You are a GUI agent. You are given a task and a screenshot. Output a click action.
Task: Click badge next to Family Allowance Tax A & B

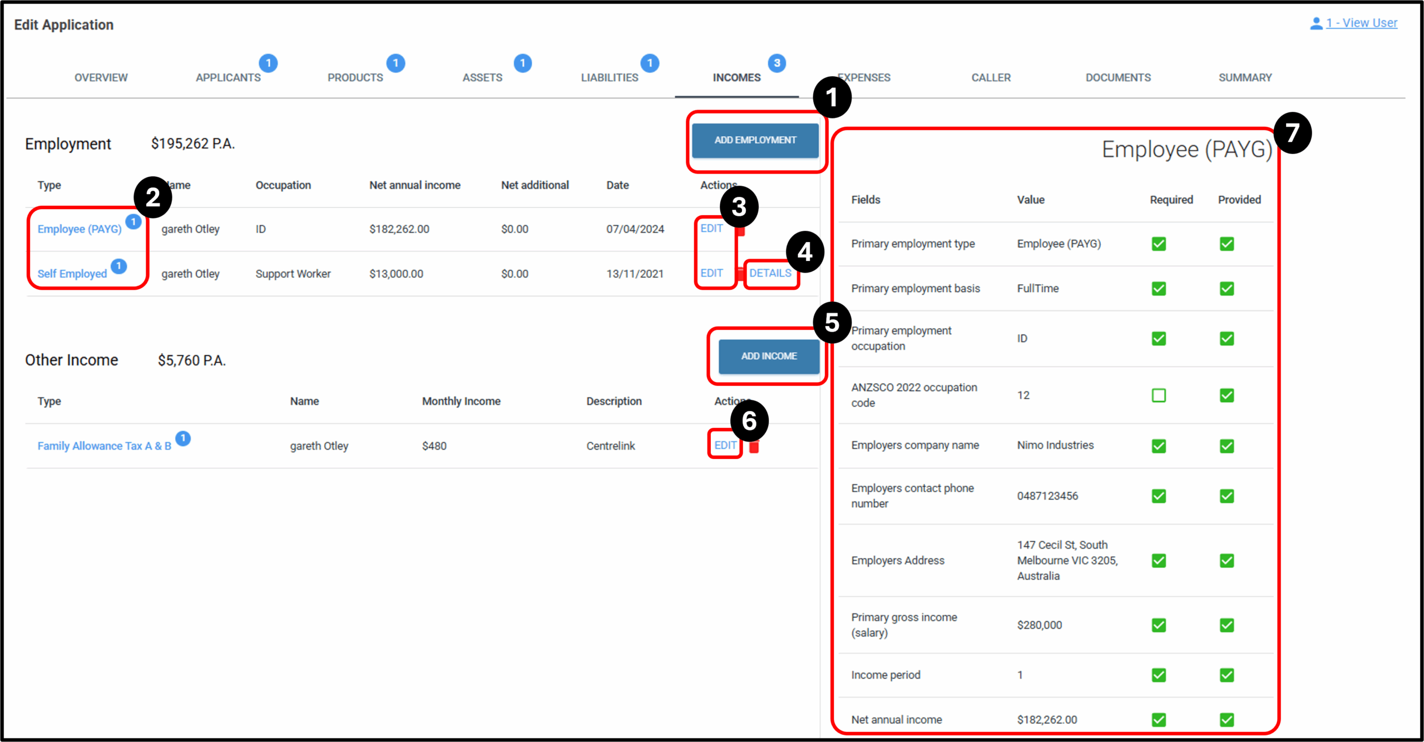183,438
